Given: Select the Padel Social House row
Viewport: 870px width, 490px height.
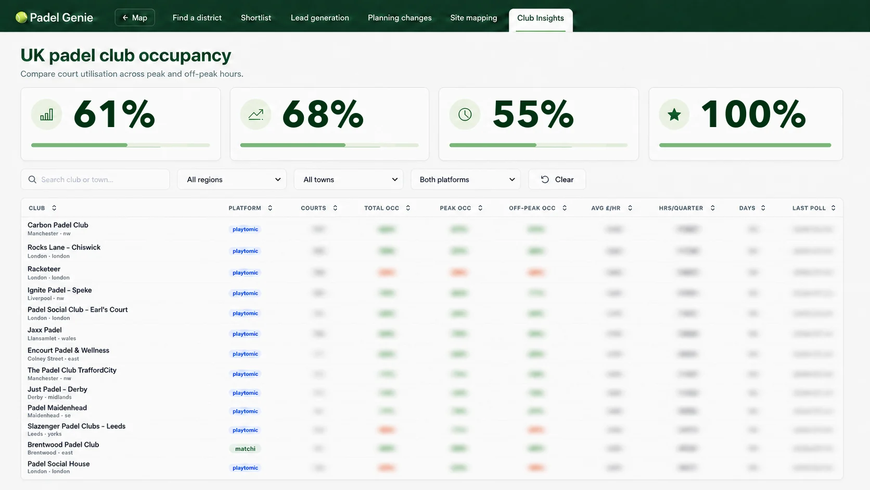Looking at the screenshot, I should pos(432,467).
